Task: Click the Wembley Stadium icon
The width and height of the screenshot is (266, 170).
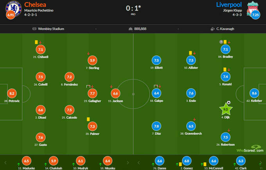Action: [35, 29]
